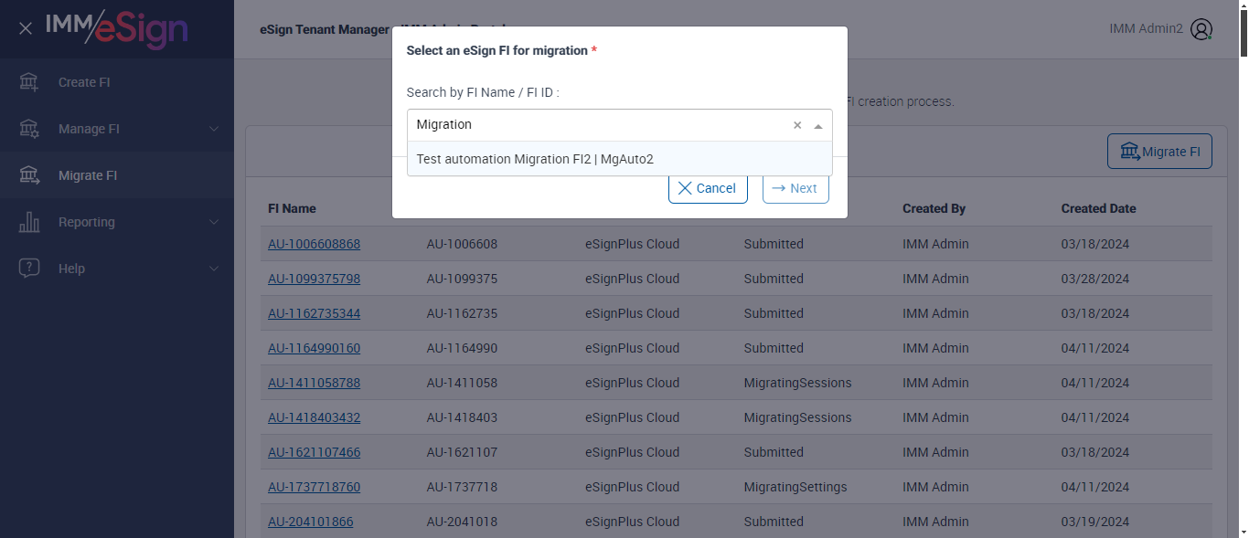
Task: Click the FI Name search input field
Action: tap(599, 125)
